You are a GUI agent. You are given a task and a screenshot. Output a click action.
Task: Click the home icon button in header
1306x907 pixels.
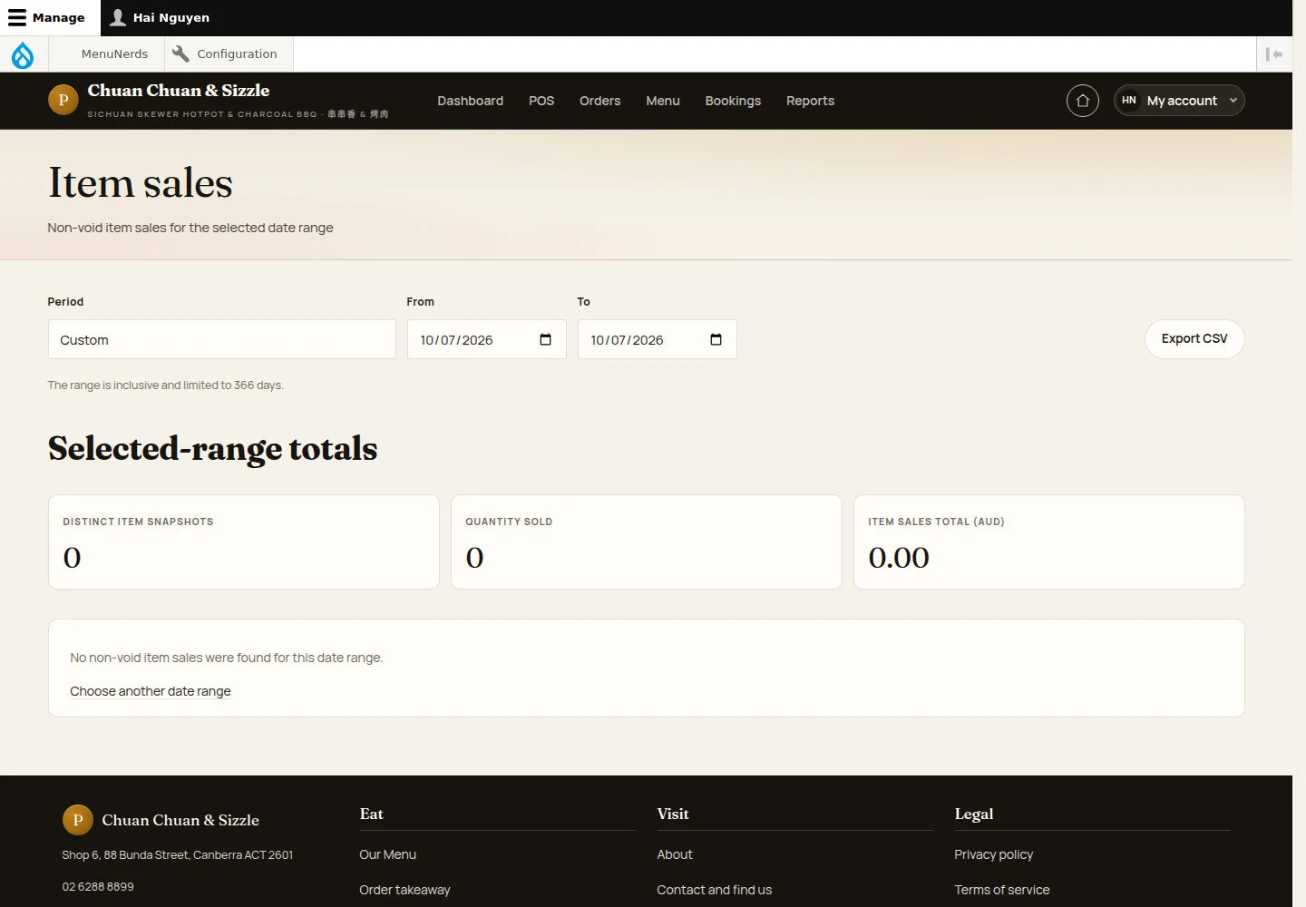pos(1083,101)
